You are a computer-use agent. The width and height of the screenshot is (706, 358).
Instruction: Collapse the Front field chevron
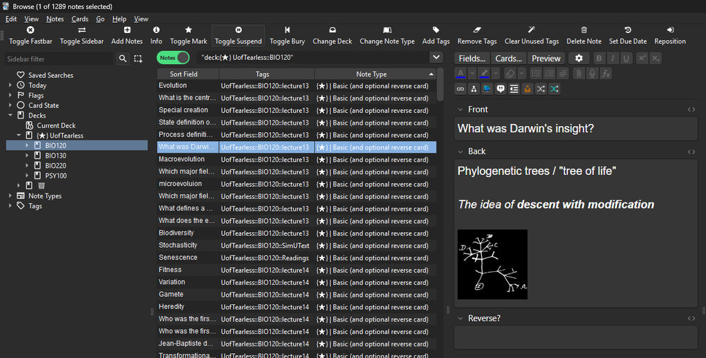tap(460, 109)
